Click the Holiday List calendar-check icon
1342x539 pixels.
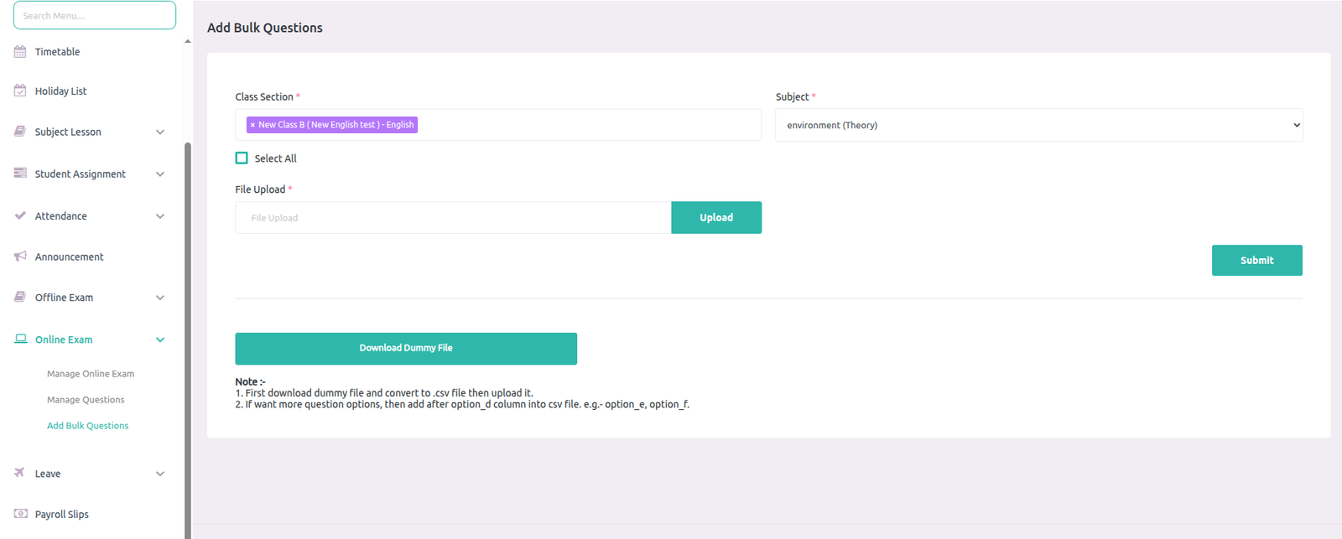20,91
